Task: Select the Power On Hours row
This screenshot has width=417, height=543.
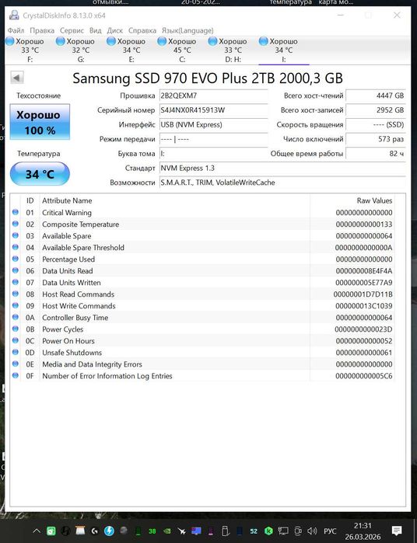Action: (202, 341)
